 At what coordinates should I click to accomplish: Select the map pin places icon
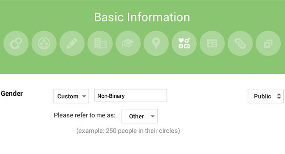156,43
